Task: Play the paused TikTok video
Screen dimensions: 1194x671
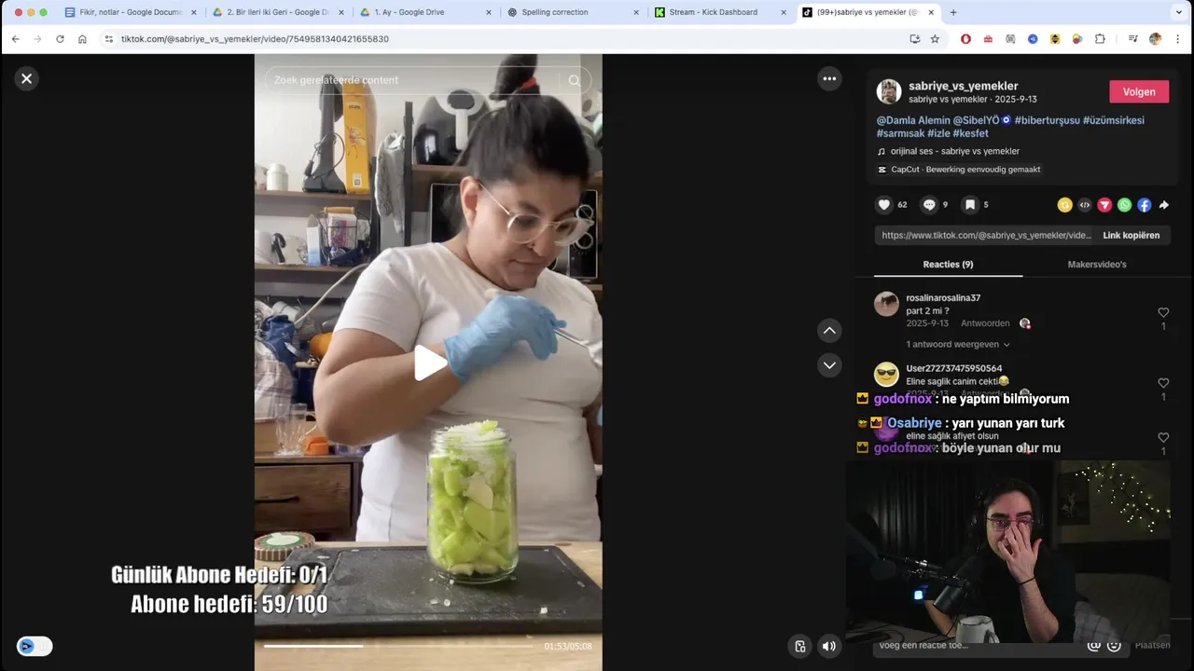Action: click(x=429, y=363)
